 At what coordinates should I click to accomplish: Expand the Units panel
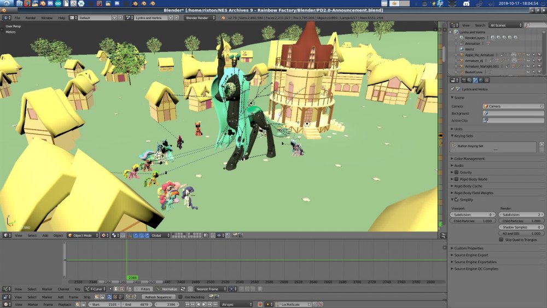[x=457, y=129]
